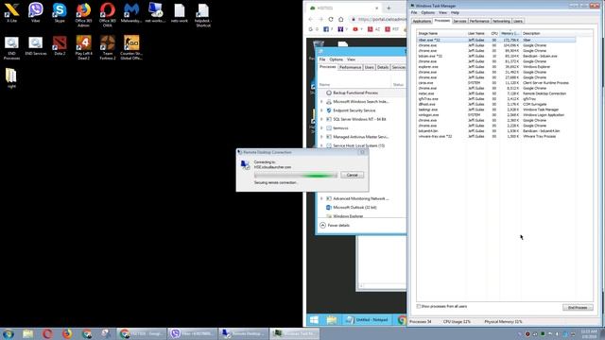605x340 pixels.
Task: Select the taskmgr.exe process row
Action: (496, 110)
